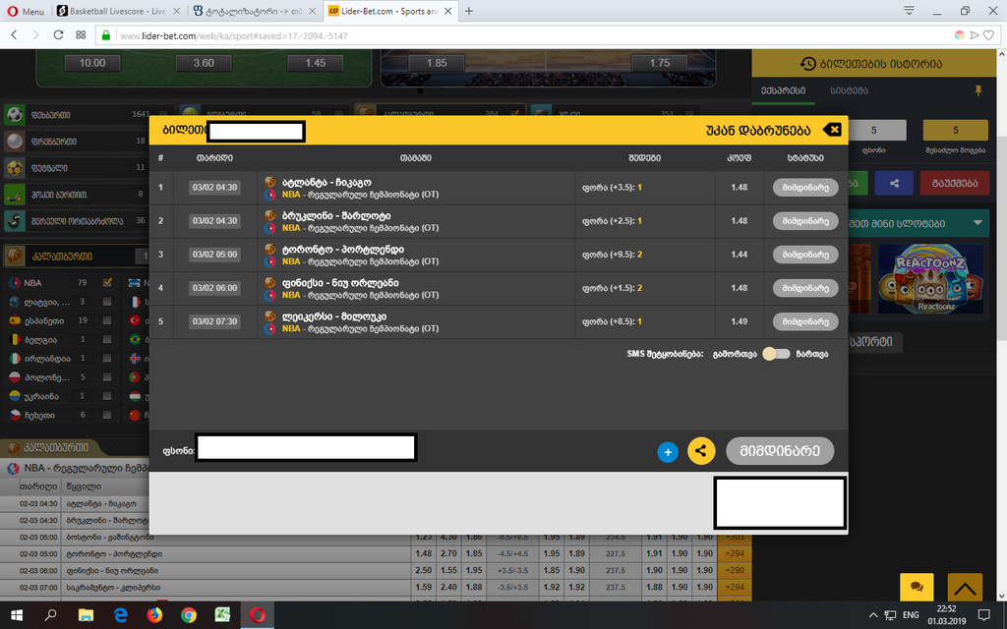Open Opera Speed Dial grid icon
Screen dimensions: 1007x629
(x=81, y=35)
